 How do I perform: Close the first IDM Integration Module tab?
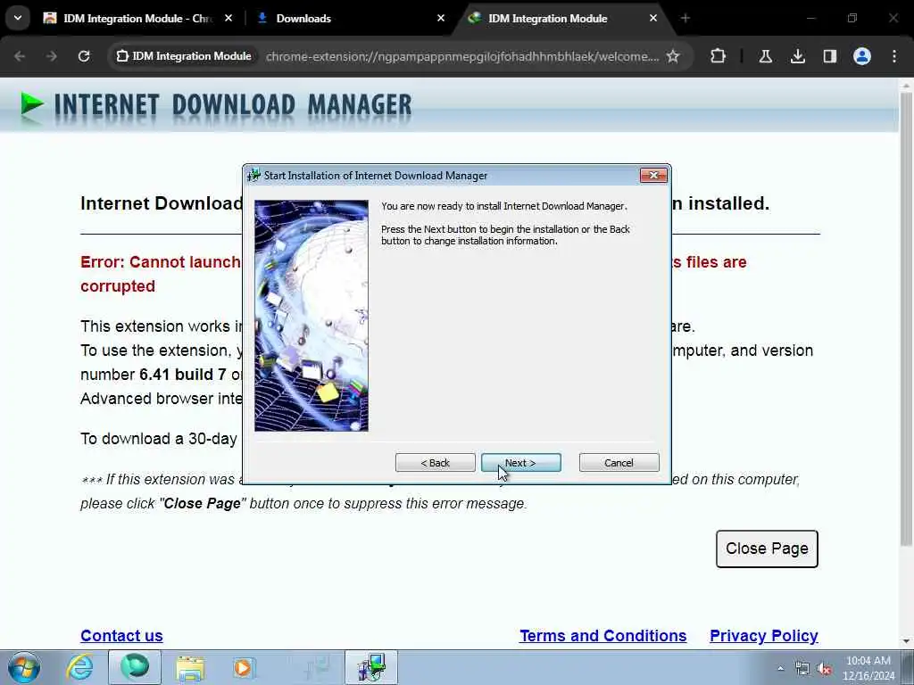coord(228,19)
